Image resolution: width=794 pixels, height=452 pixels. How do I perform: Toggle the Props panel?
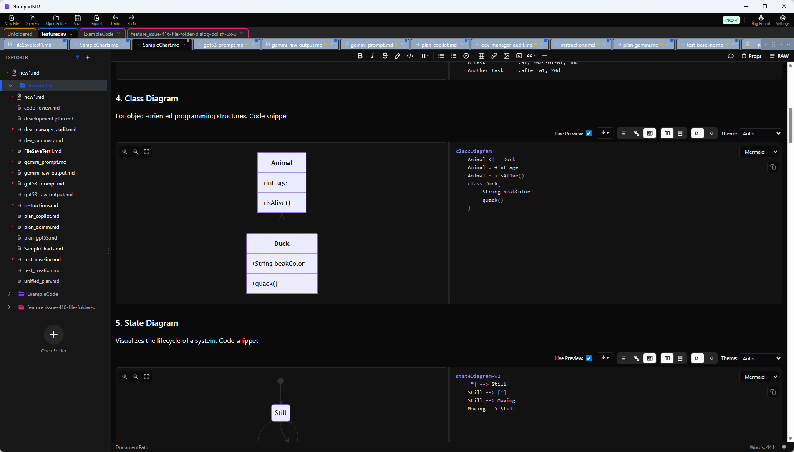(x=751, y=56)
